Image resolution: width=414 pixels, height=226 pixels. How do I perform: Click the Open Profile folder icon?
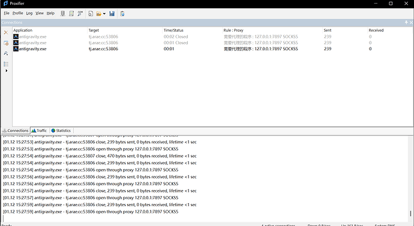pos(99,13)
